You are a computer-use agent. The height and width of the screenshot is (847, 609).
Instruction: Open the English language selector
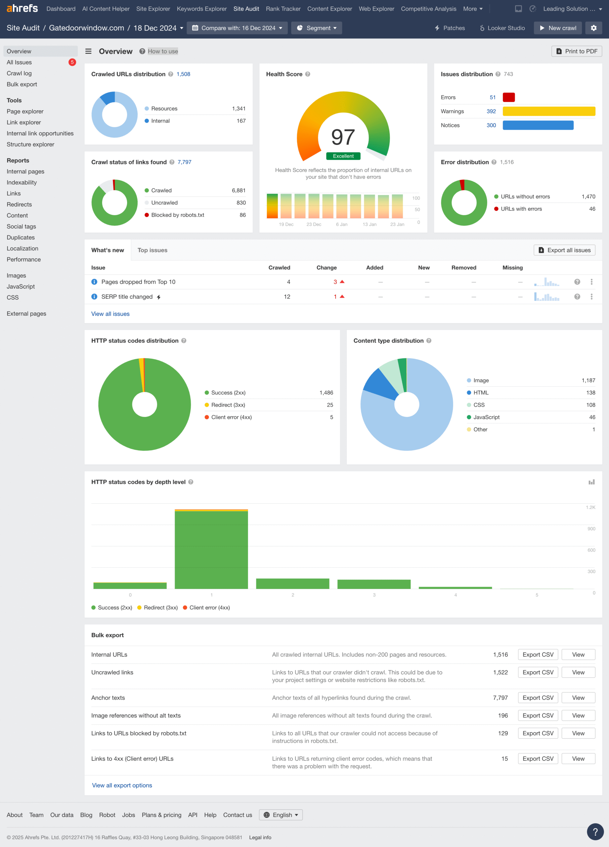click(281, 815)
